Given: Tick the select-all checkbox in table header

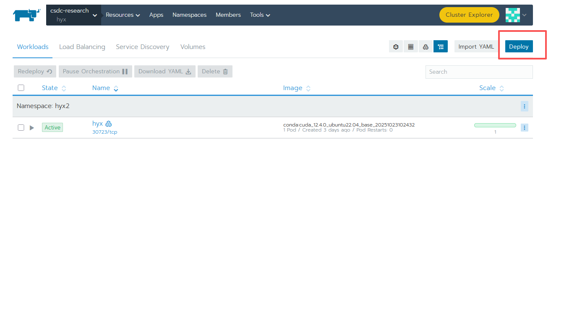Looking at the screenshot, I should pos(21,88).
